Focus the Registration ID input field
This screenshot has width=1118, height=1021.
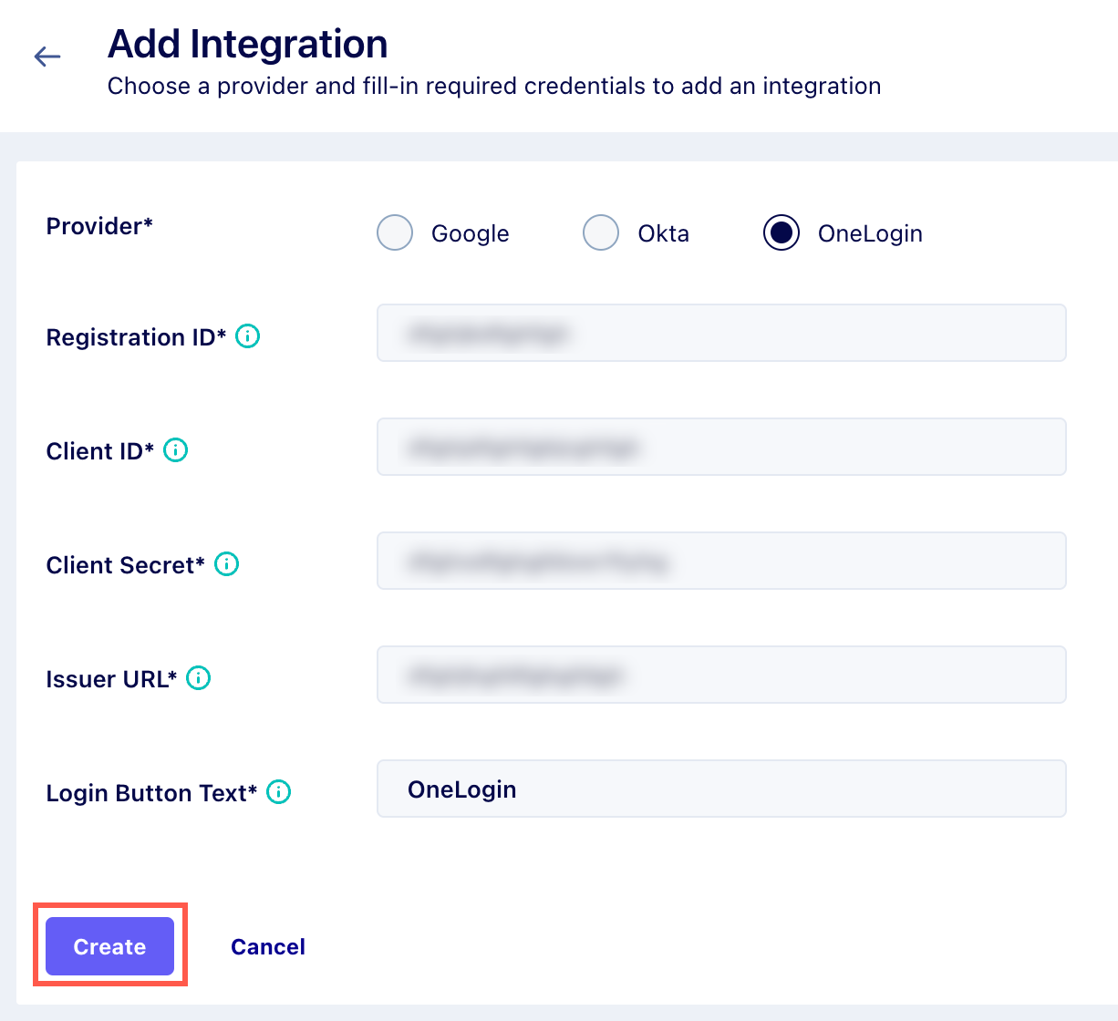721,333
